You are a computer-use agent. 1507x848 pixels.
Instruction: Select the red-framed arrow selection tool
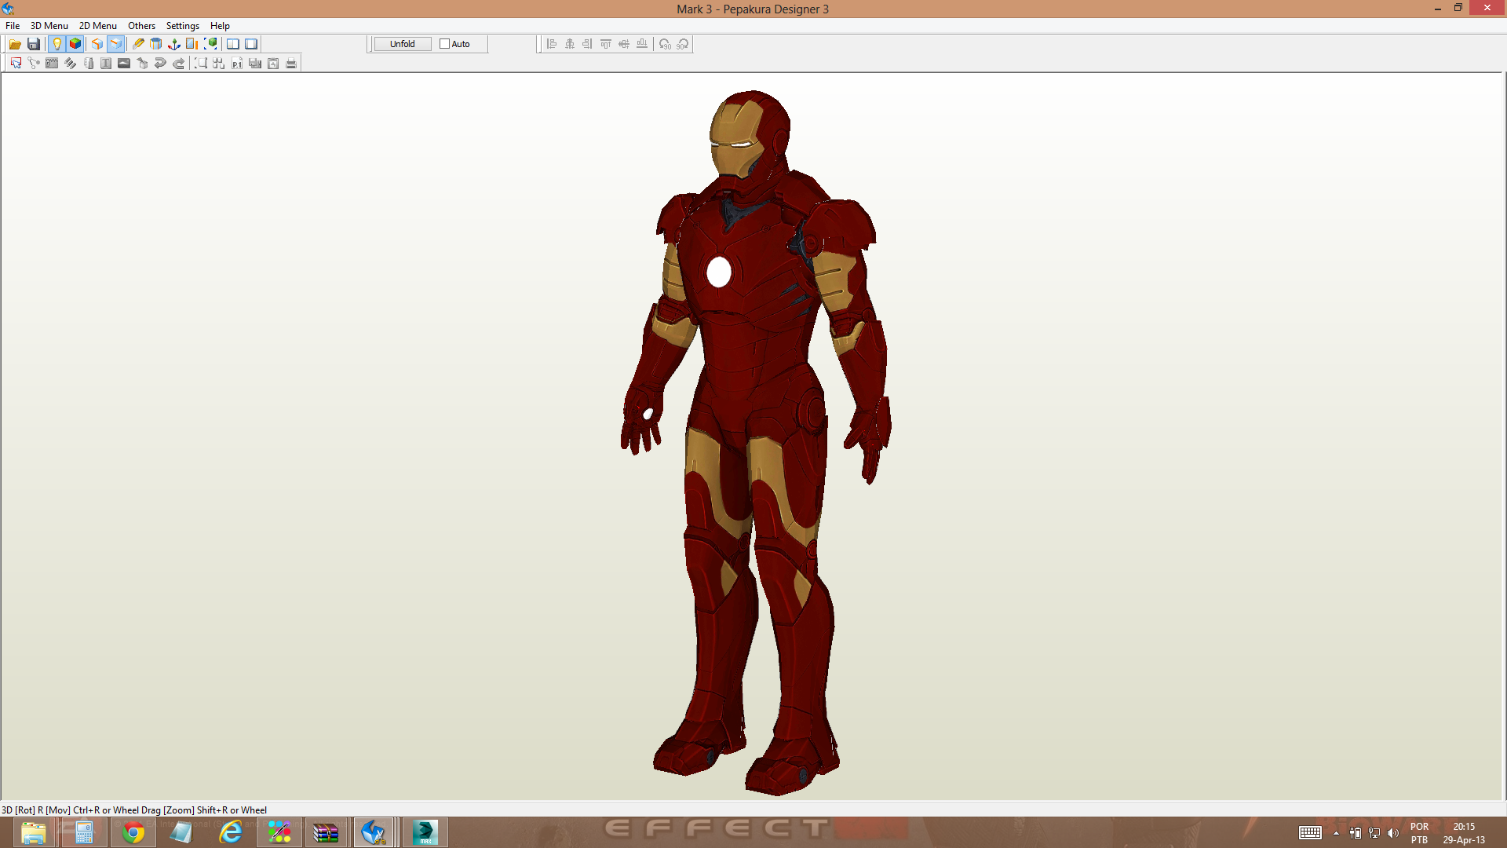(x=16, y=64)
